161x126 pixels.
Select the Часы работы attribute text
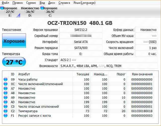pos(28,79)
